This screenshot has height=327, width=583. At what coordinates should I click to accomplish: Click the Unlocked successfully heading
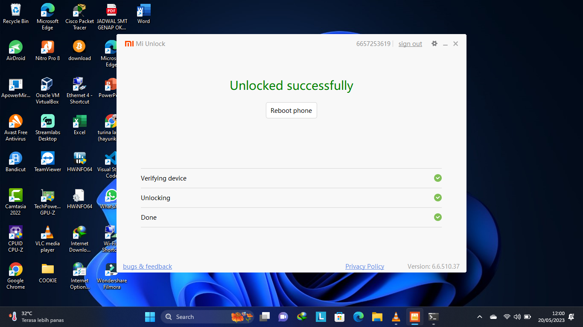pyautogui.click(x=291, y=86)
